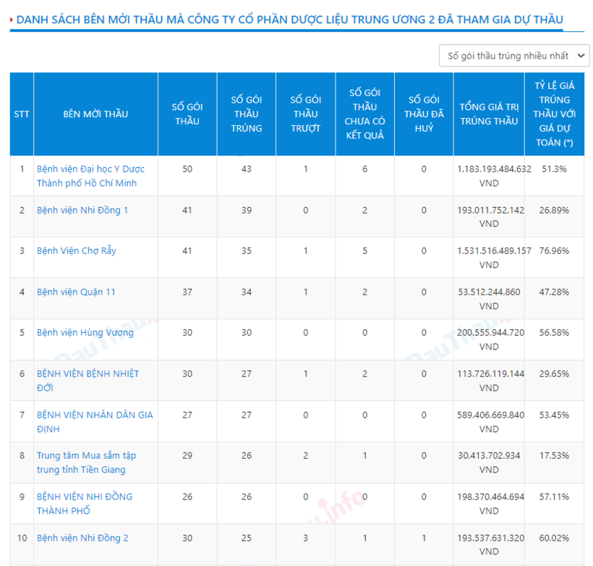This screenshot has height=566, width=593.
Task: Select value 589.406.669.840 VND
Action: click(490, 422)
